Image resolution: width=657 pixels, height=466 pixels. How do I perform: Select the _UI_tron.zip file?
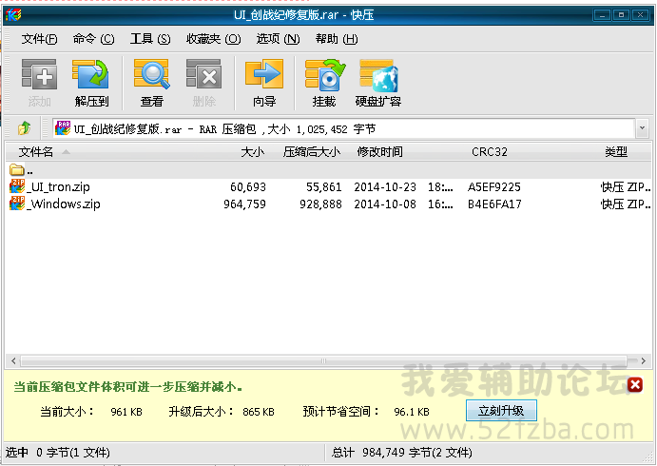[59, 187]
